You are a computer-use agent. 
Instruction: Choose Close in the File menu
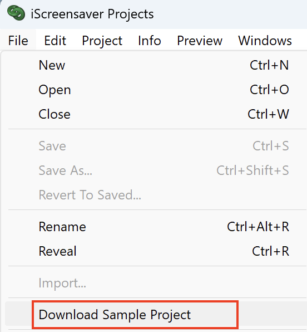(x=156, y=114)
